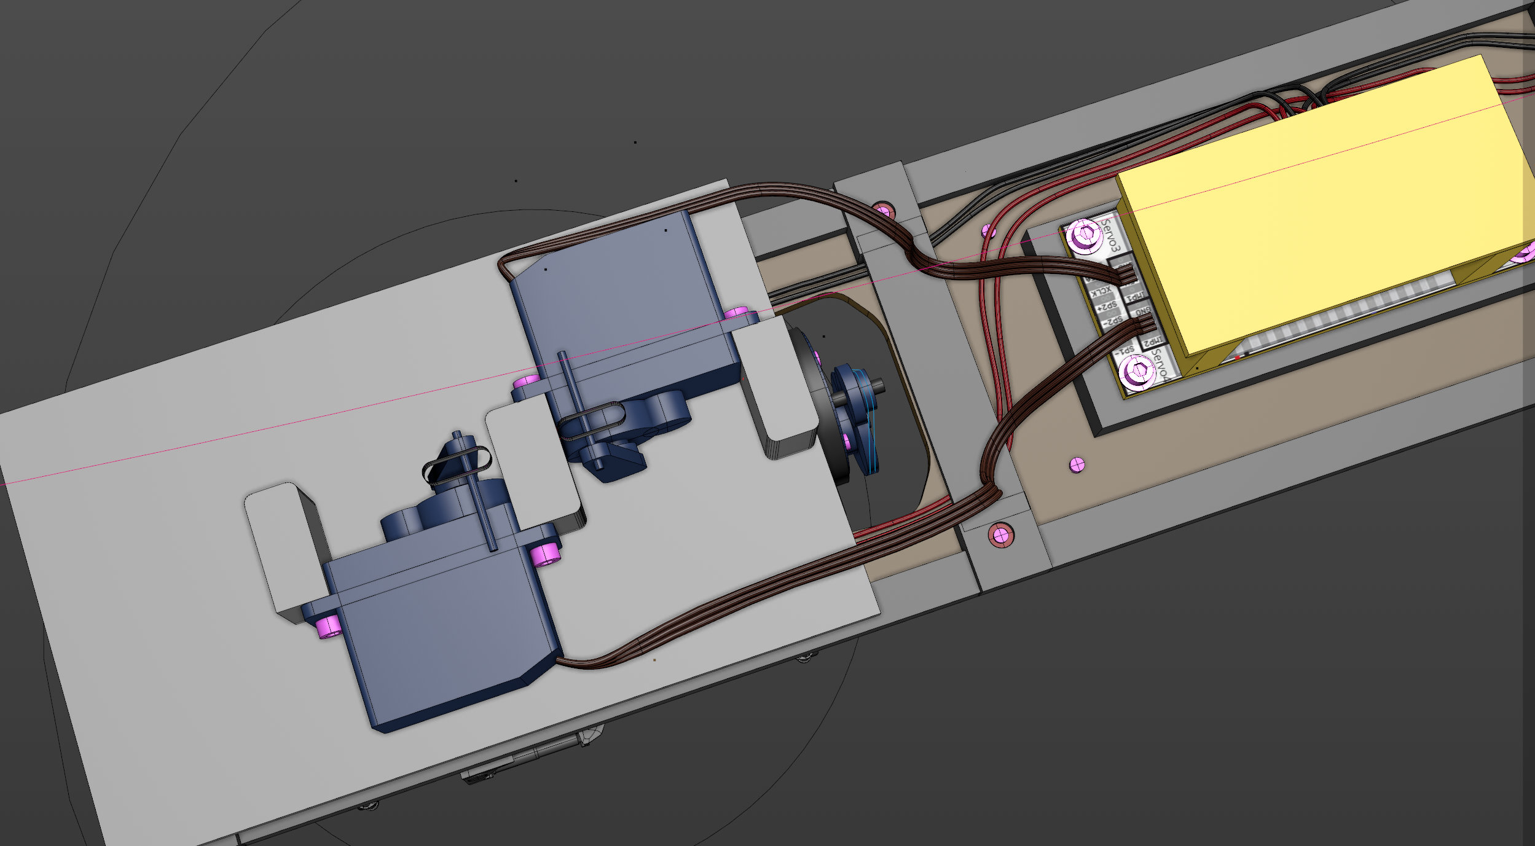Click the XCLK pin label
Image resolution: width=1535 pixels, height=846 pixels.
[1101, 291]
